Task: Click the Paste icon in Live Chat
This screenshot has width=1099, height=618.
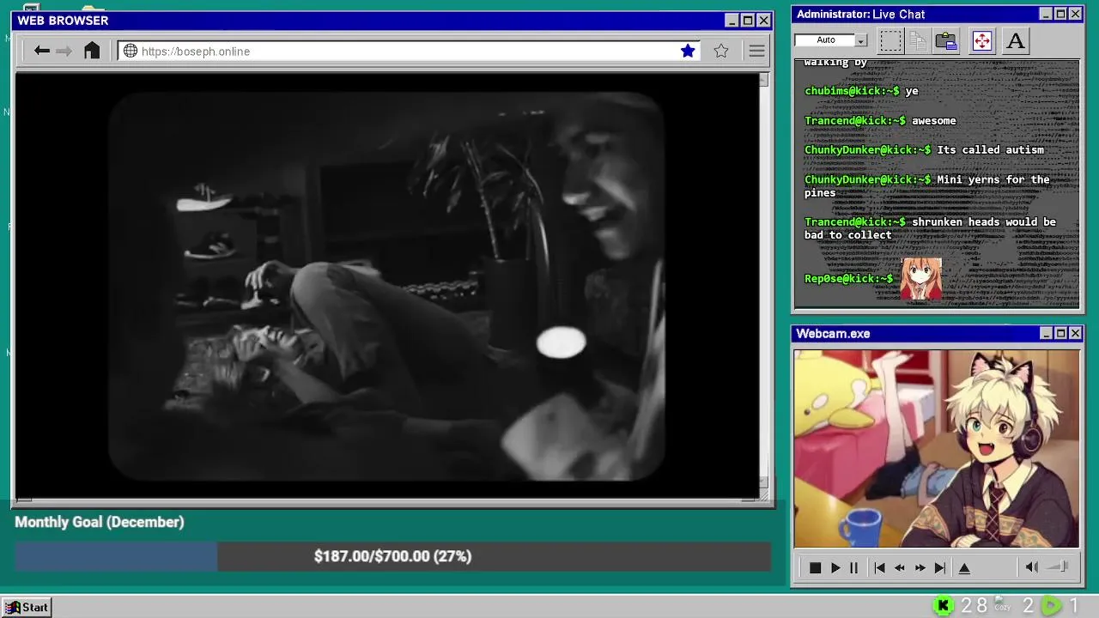Action: [946, 40]
